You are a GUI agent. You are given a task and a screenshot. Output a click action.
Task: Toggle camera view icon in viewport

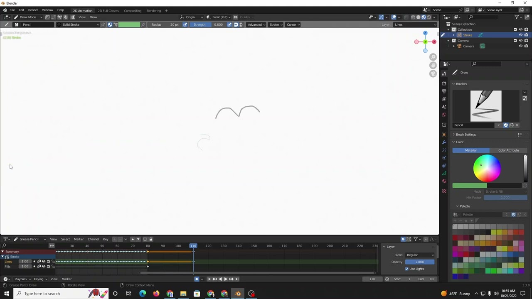[x=433, y=74]
